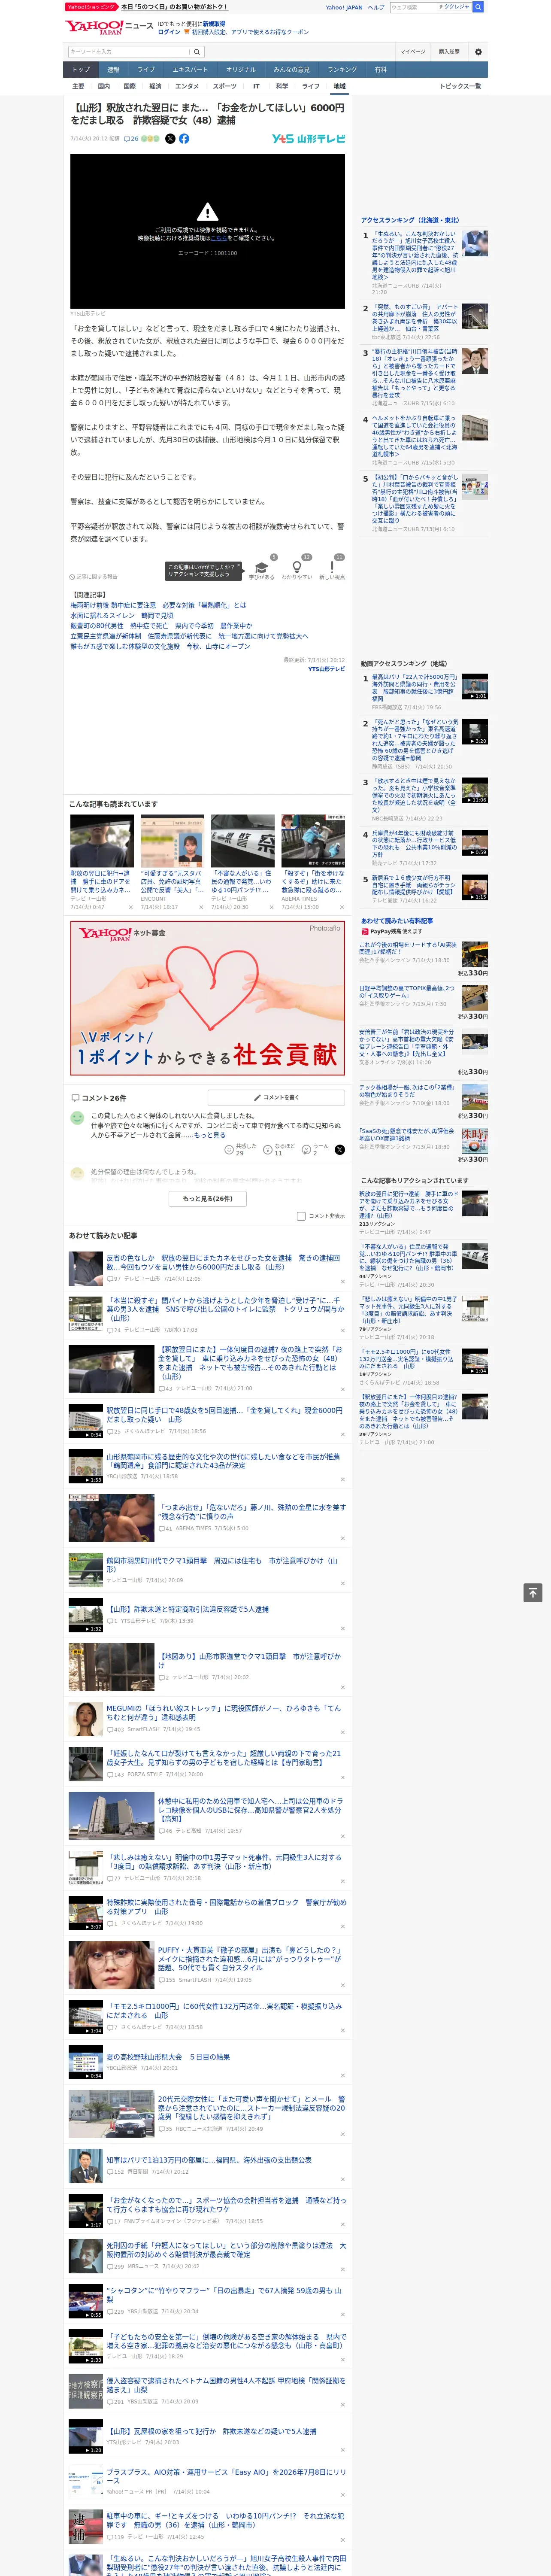Open MEGUMIの「ほうれい線ストレッチ」 article
The image size is (551, 2576).
(224, 1713)
